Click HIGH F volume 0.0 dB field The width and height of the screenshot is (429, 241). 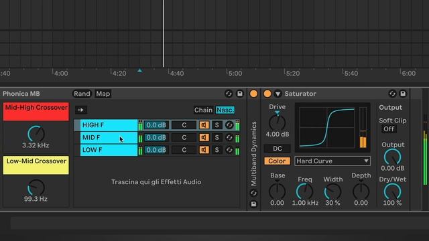156,125
